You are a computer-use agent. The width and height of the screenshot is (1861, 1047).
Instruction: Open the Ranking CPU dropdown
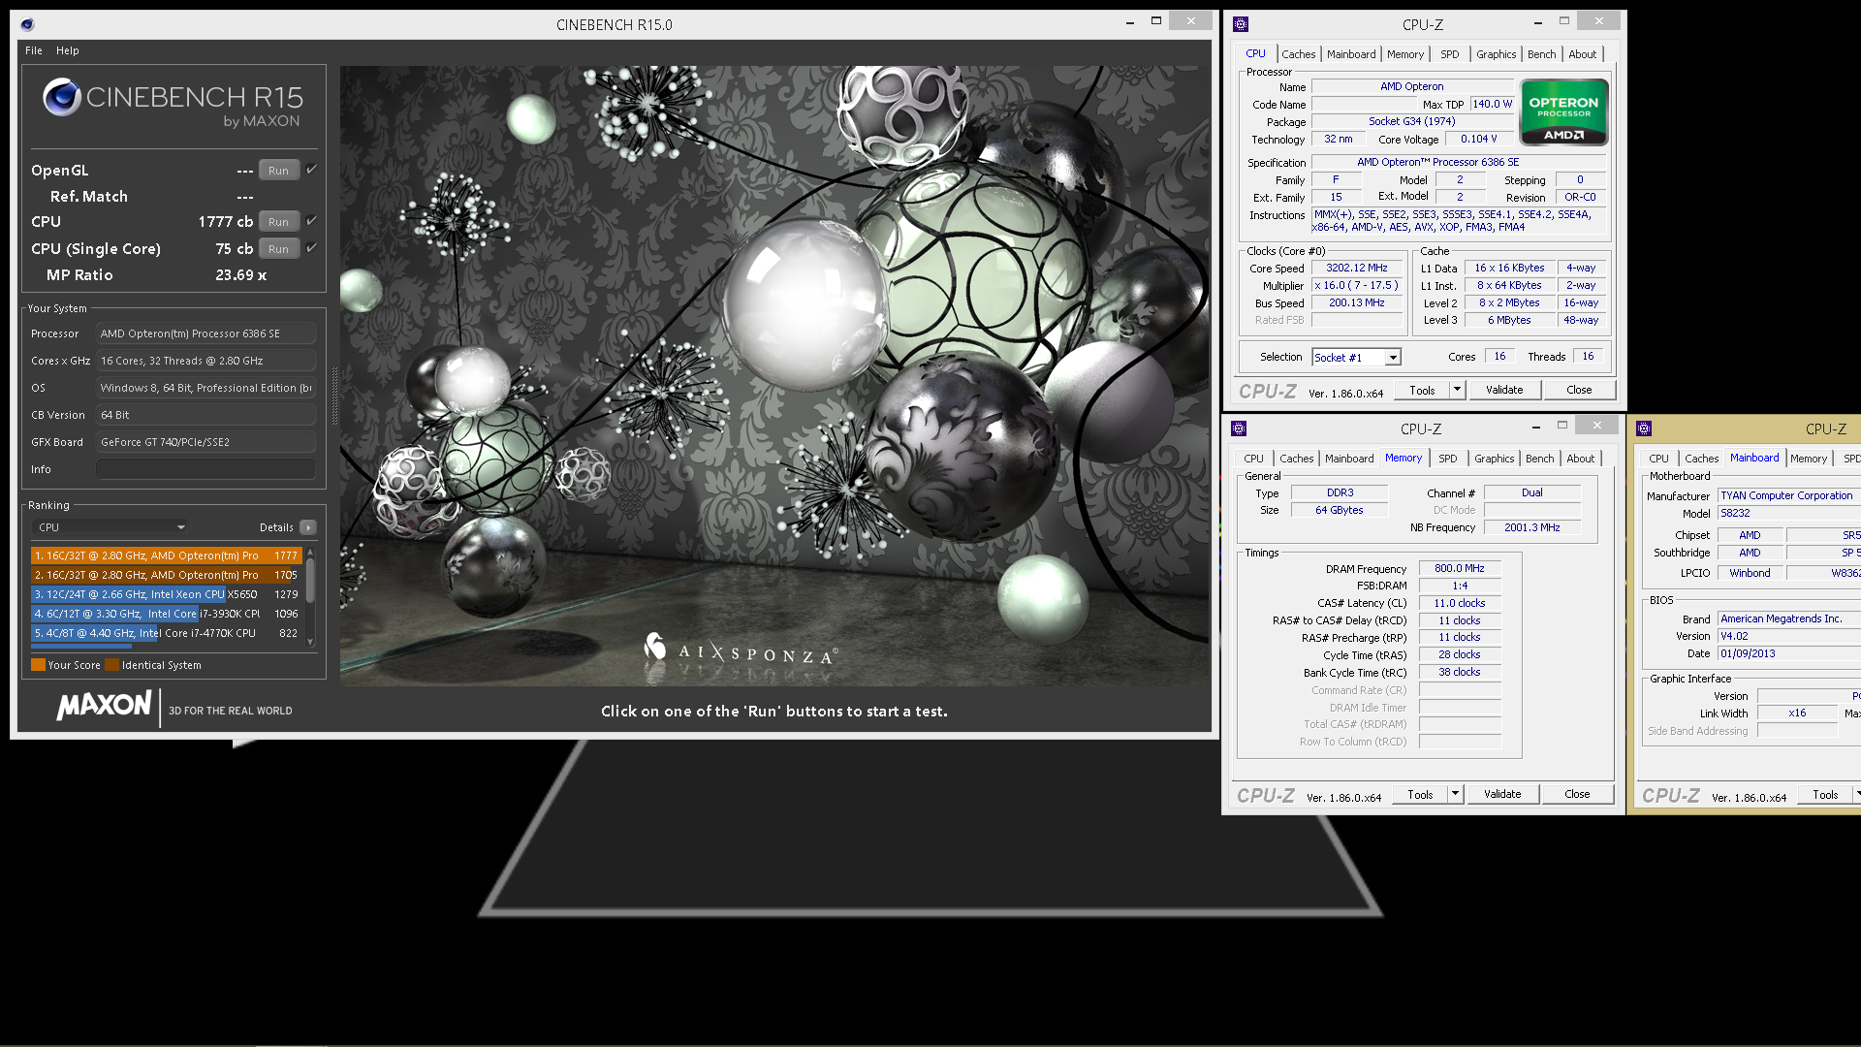110,527
